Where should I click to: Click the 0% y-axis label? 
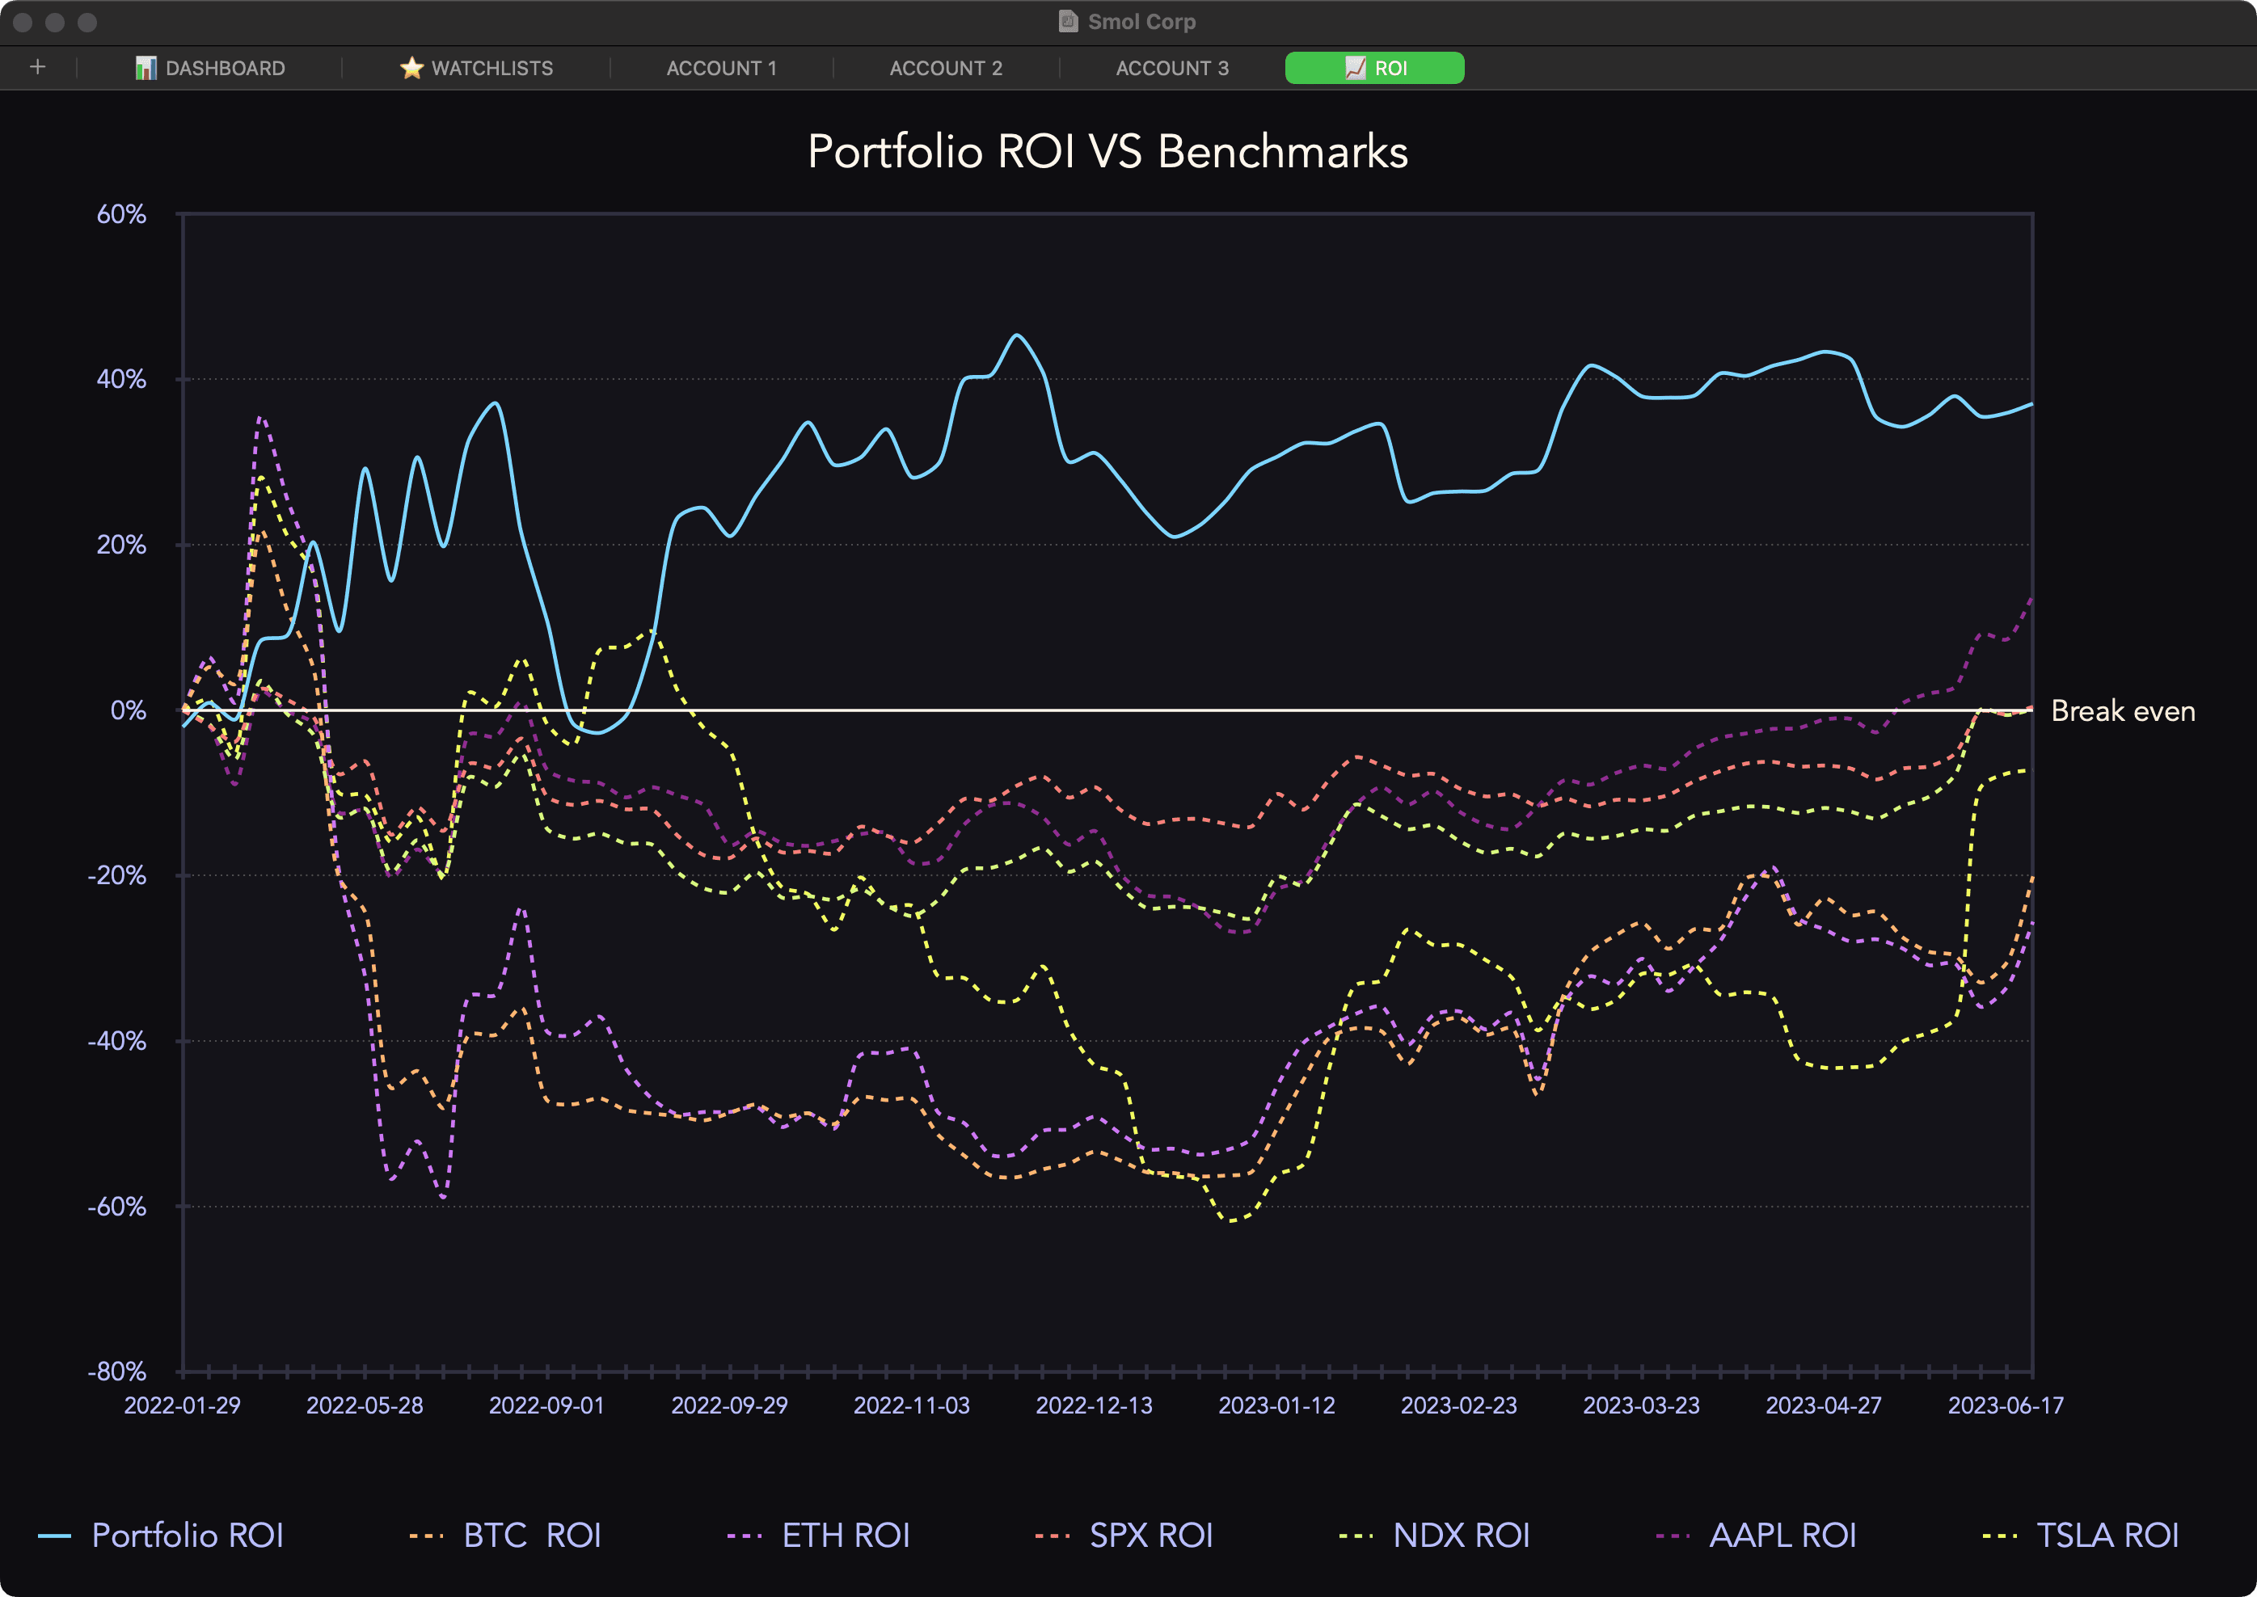coord(129,710)
